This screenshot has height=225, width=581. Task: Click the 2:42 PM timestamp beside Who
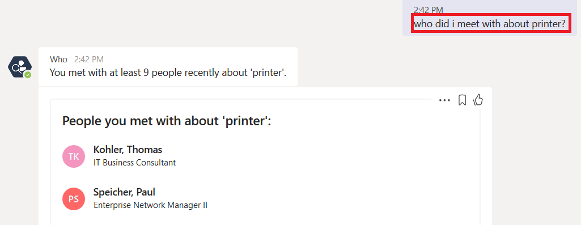89,60
